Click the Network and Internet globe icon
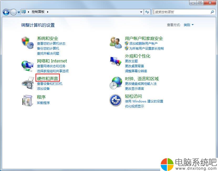The height and width of the screenshot is (171, 218). (x=28, y=66)
